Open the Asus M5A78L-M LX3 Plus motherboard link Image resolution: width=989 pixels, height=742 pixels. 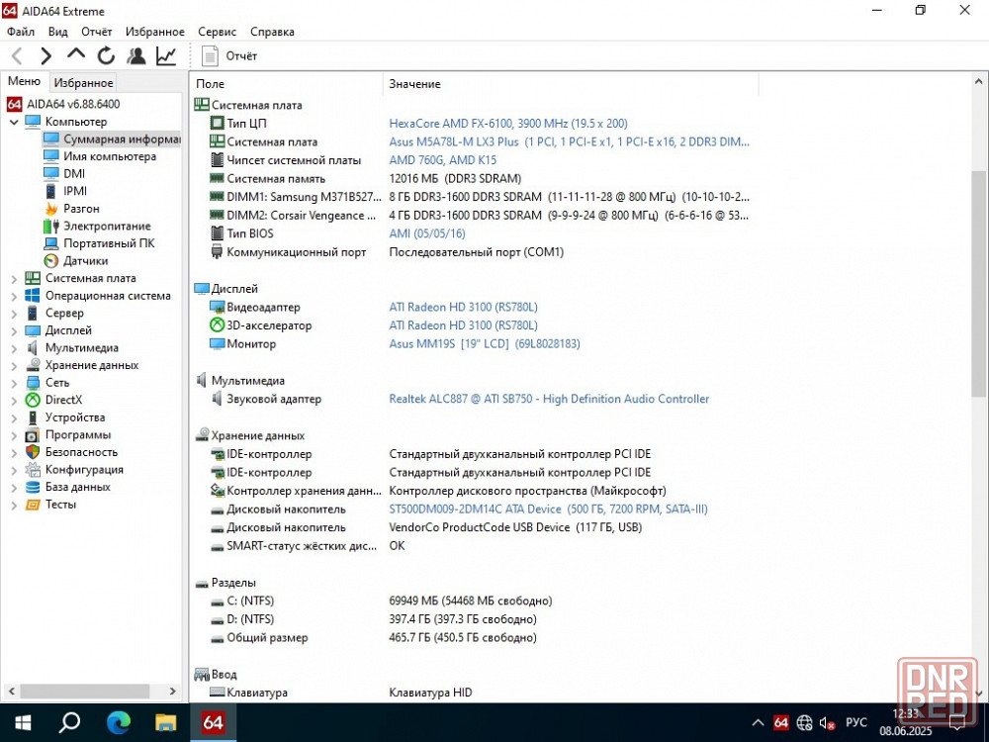coord(570,141)
